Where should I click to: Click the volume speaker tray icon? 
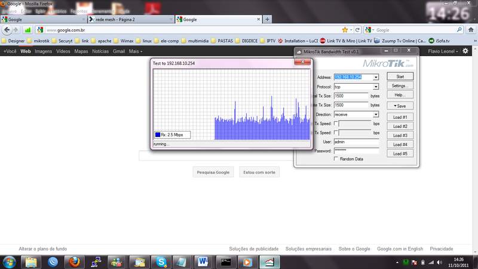439,262
